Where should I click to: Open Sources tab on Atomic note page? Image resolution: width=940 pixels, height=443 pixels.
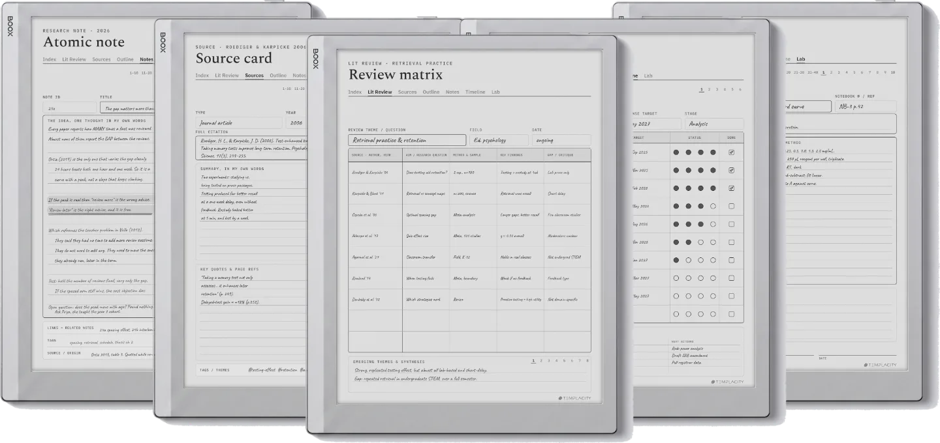101,59
